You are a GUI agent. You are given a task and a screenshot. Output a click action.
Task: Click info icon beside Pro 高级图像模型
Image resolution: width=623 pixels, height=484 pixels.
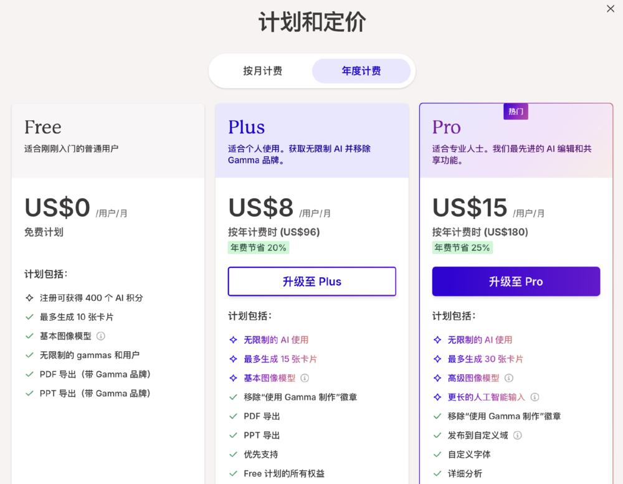[509, 378]
